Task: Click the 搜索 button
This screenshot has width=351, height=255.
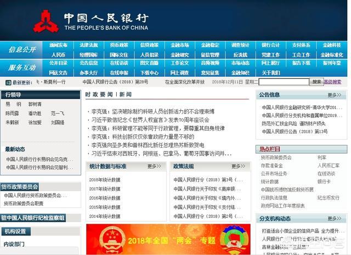Action: click(316, 82)
